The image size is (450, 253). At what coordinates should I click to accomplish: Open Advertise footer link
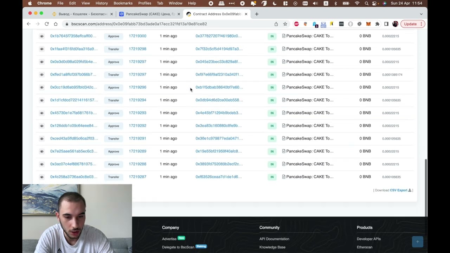(x=169, y=239)
